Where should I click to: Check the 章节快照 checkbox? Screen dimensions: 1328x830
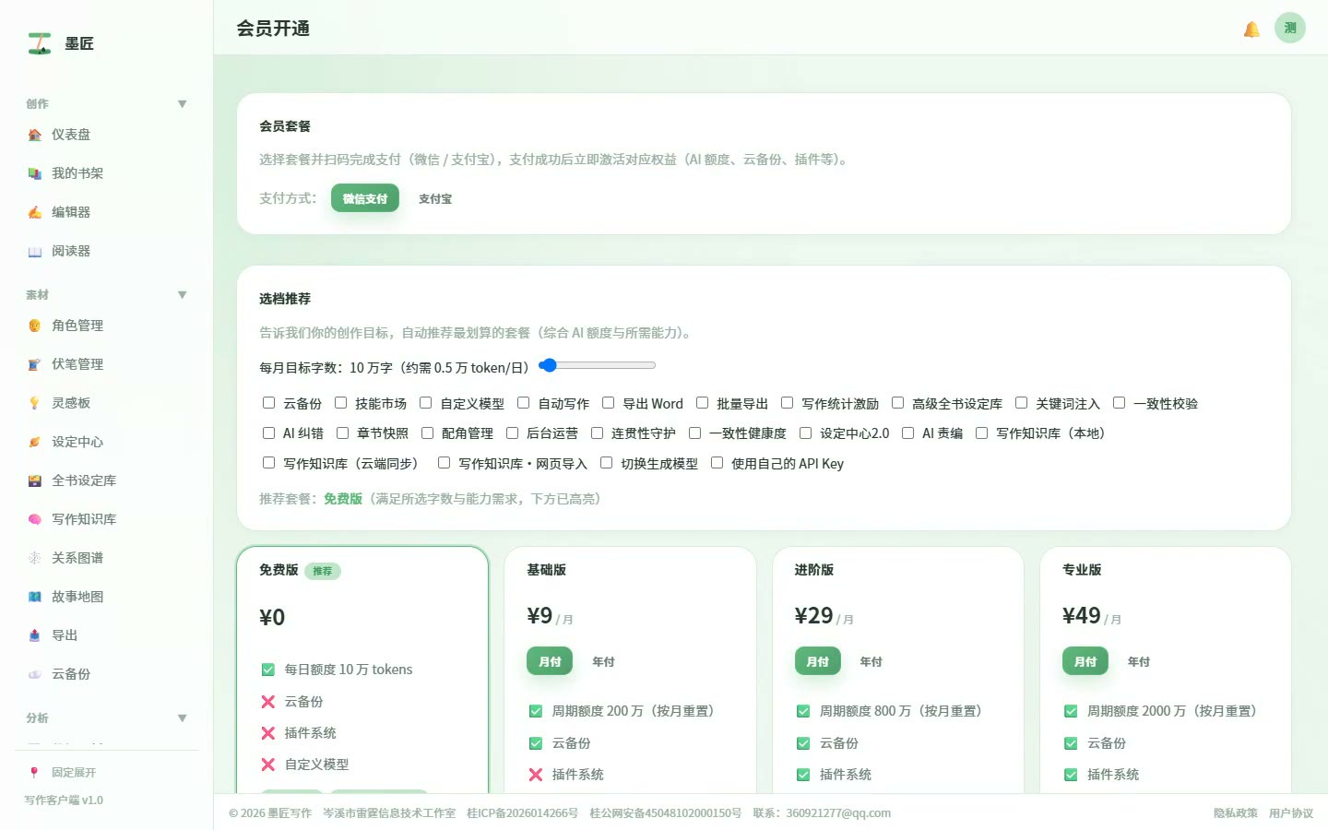coord(342,433)
